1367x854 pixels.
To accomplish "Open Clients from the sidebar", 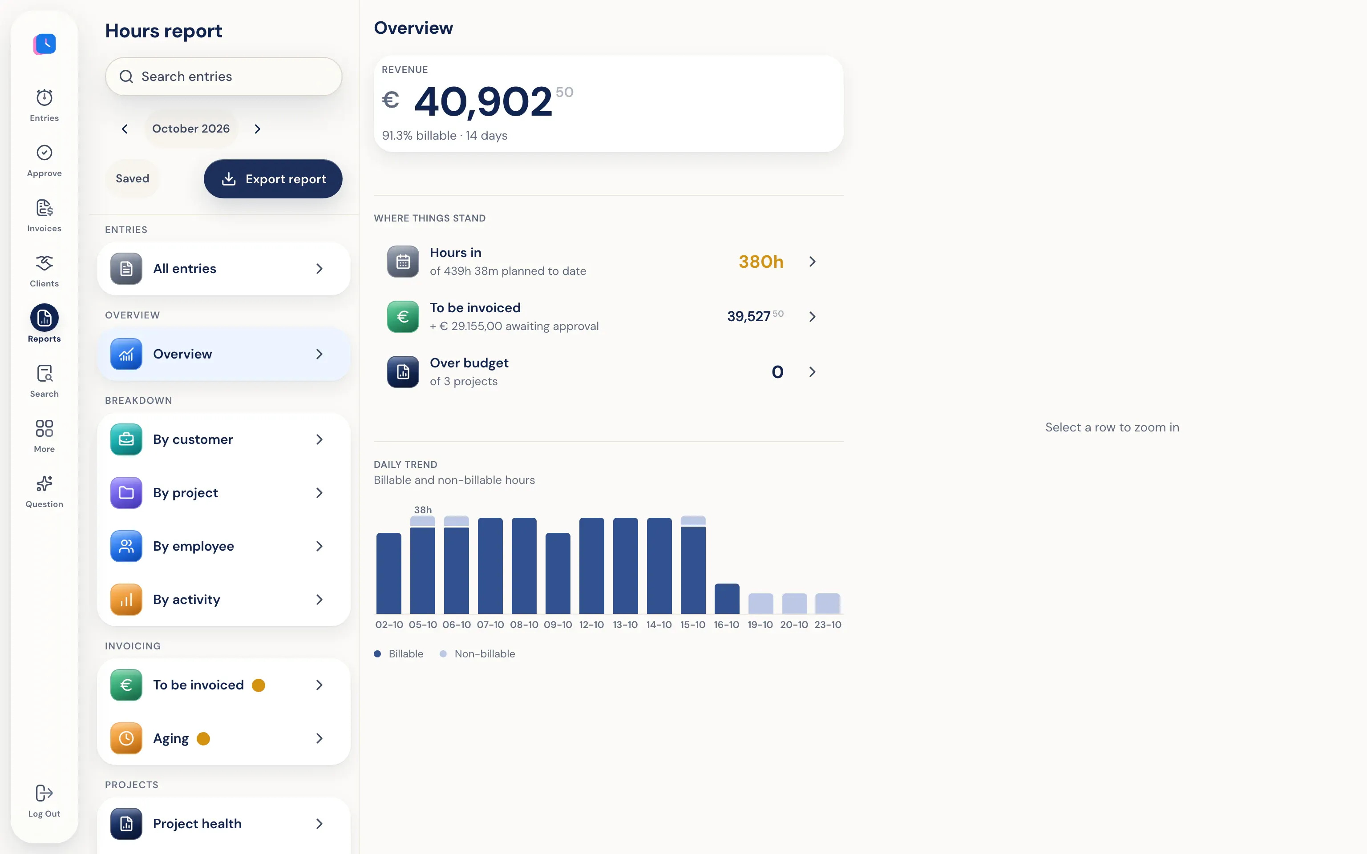I will click(x=44, y=270).
